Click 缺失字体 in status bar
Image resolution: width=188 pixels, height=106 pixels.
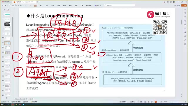point(34,102)
